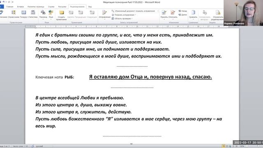Open the Тезаурус thesaurus

[24, 14]
